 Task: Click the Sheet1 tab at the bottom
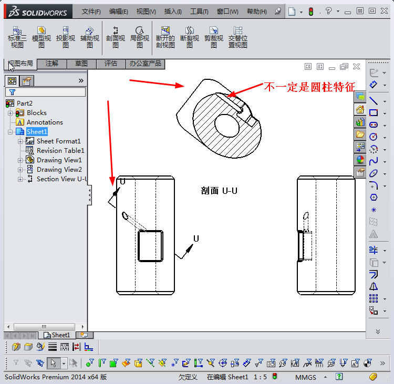pyautogui.click(x=57, y=335)
